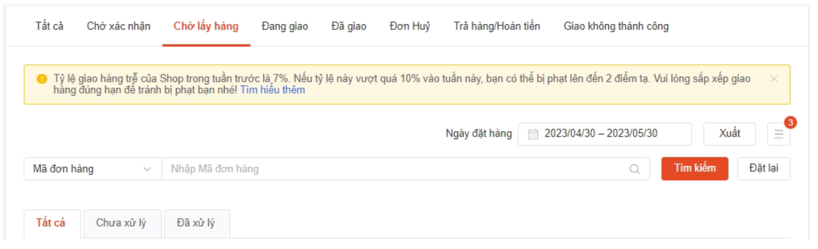Dismiss the late delivery warning banner

click(774, 79)
